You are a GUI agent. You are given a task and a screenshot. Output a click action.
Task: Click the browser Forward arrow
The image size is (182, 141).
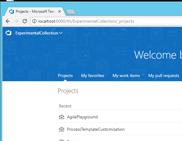pyautogui.click(x=16, y=21)
